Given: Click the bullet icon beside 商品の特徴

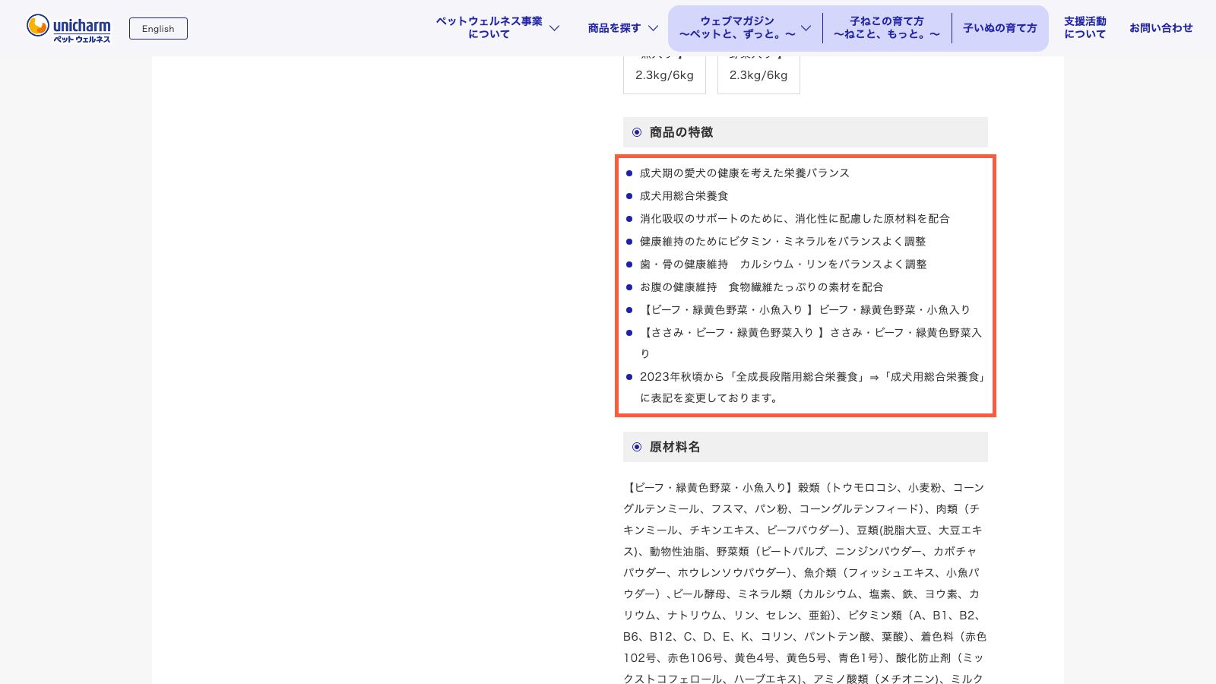Looking at the screenshot, I should coord(637,132).
